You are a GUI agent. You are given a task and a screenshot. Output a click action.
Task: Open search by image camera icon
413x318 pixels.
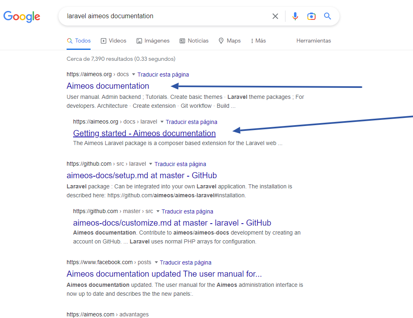click(x=311, y=16)
